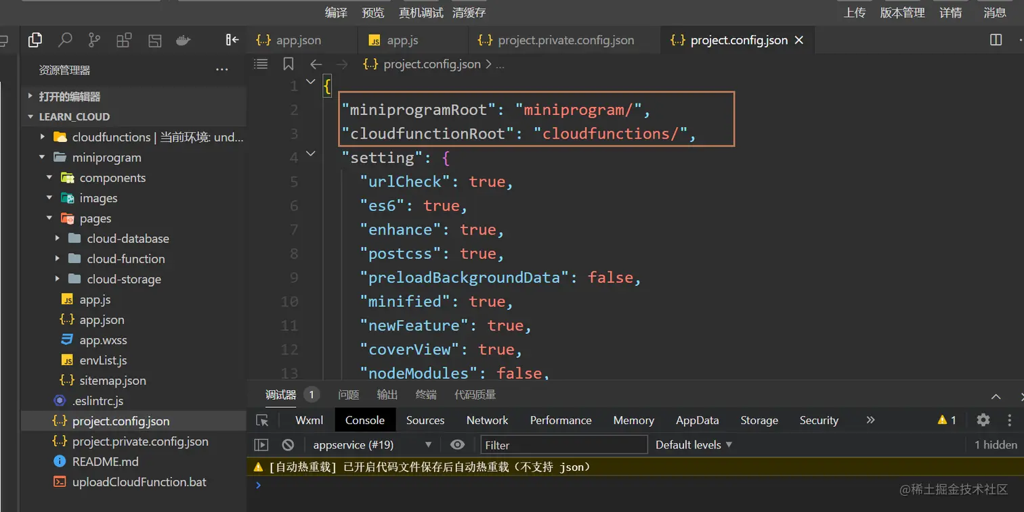Collapse the debugger panel with the up chevron

tap(996, 396)
